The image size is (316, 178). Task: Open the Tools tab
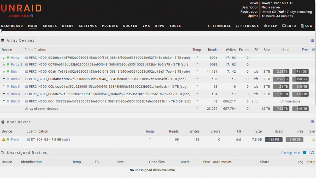[x=175, y=26]
